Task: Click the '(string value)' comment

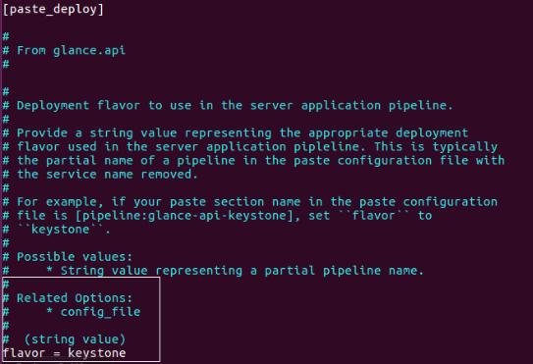Action: click(75, 339)
